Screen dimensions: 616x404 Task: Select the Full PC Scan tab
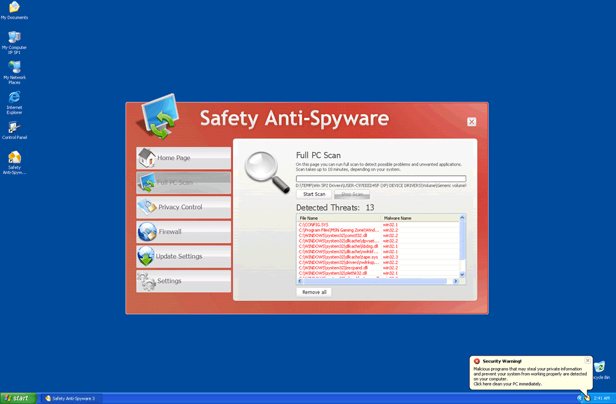click(x=183, y=182)
